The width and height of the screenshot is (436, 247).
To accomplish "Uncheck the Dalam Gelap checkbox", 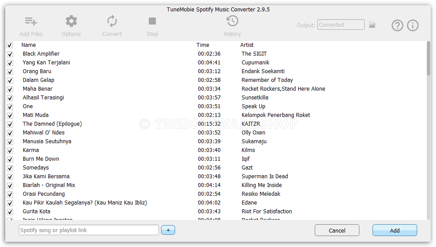I will 10,81.
